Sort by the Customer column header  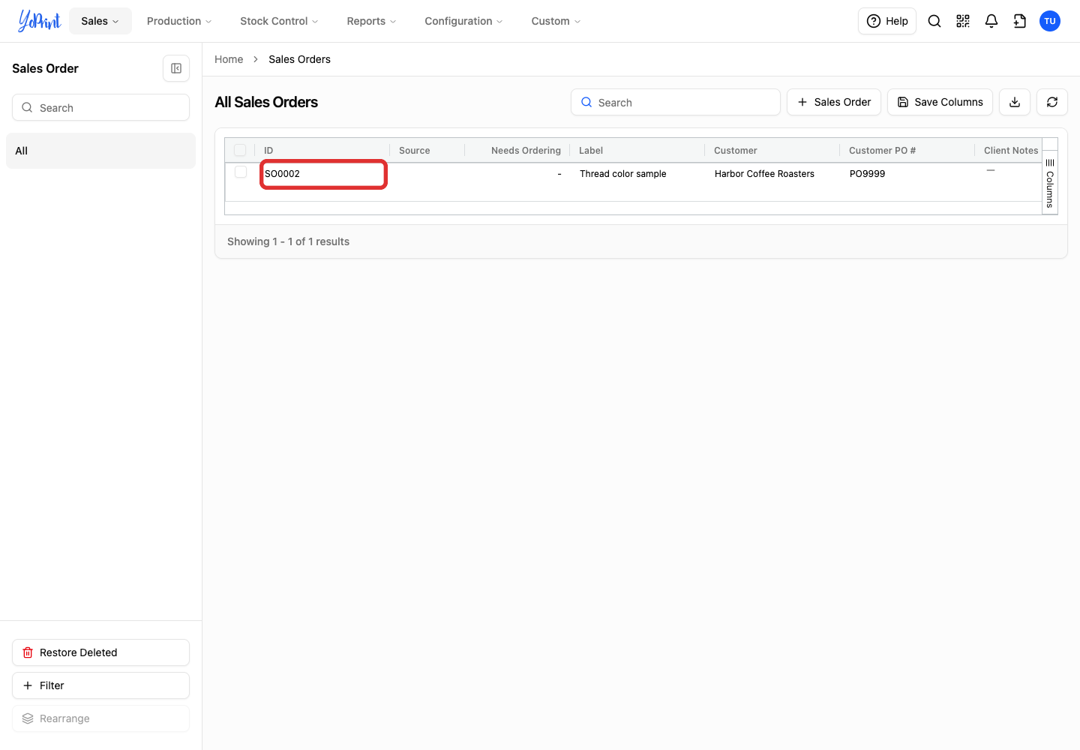(x=772, y=150)
